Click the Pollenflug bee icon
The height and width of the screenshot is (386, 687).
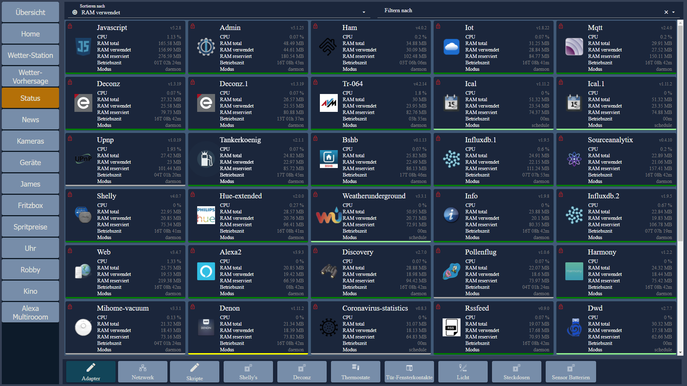[x=452, y=271]
